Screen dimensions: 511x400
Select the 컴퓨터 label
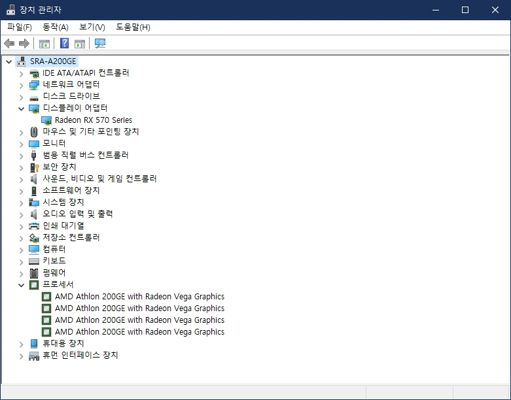click(54, 249)
